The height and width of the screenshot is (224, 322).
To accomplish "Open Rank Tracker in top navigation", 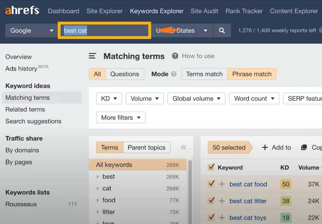I will 244,11.
